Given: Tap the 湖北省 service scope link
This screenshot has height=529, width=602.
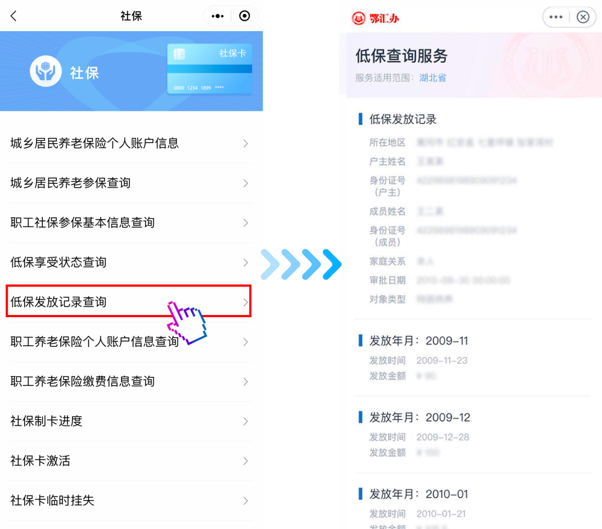Looking at the screenshot, I should tap(433, 78).
